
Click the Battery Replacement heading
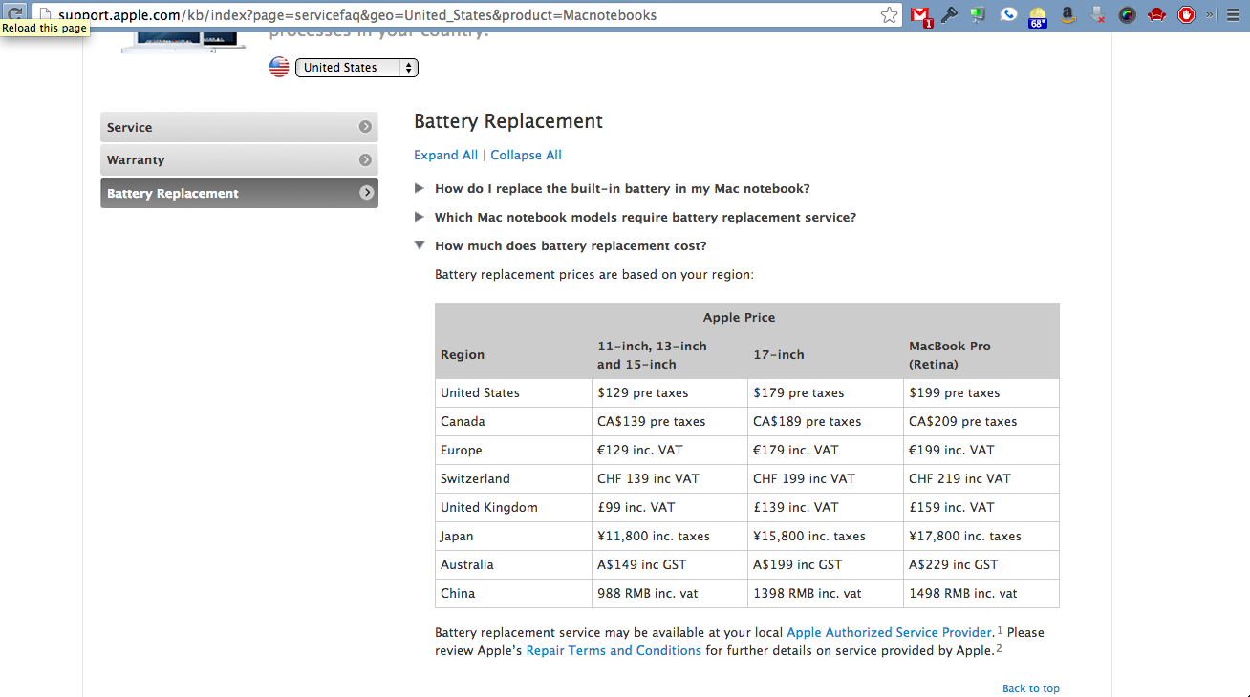[508, 121]
